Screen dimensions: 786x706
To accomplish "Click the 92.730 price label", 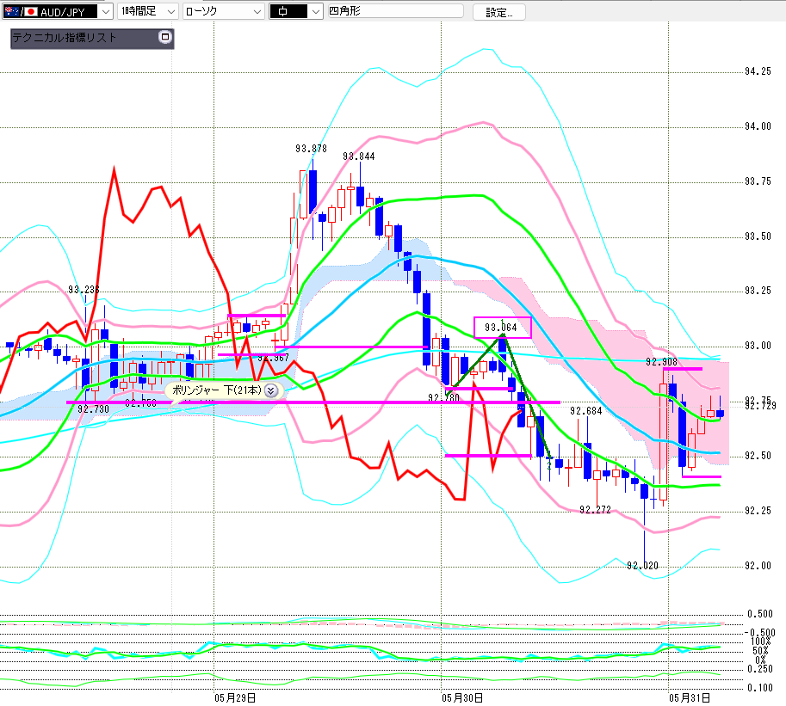I will [93, 409].
